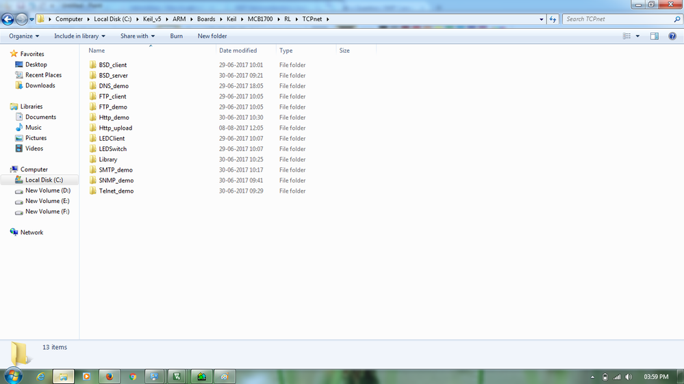Open the Include in library menu
This screenshot has width=684, height=384.
pos(79,36)
